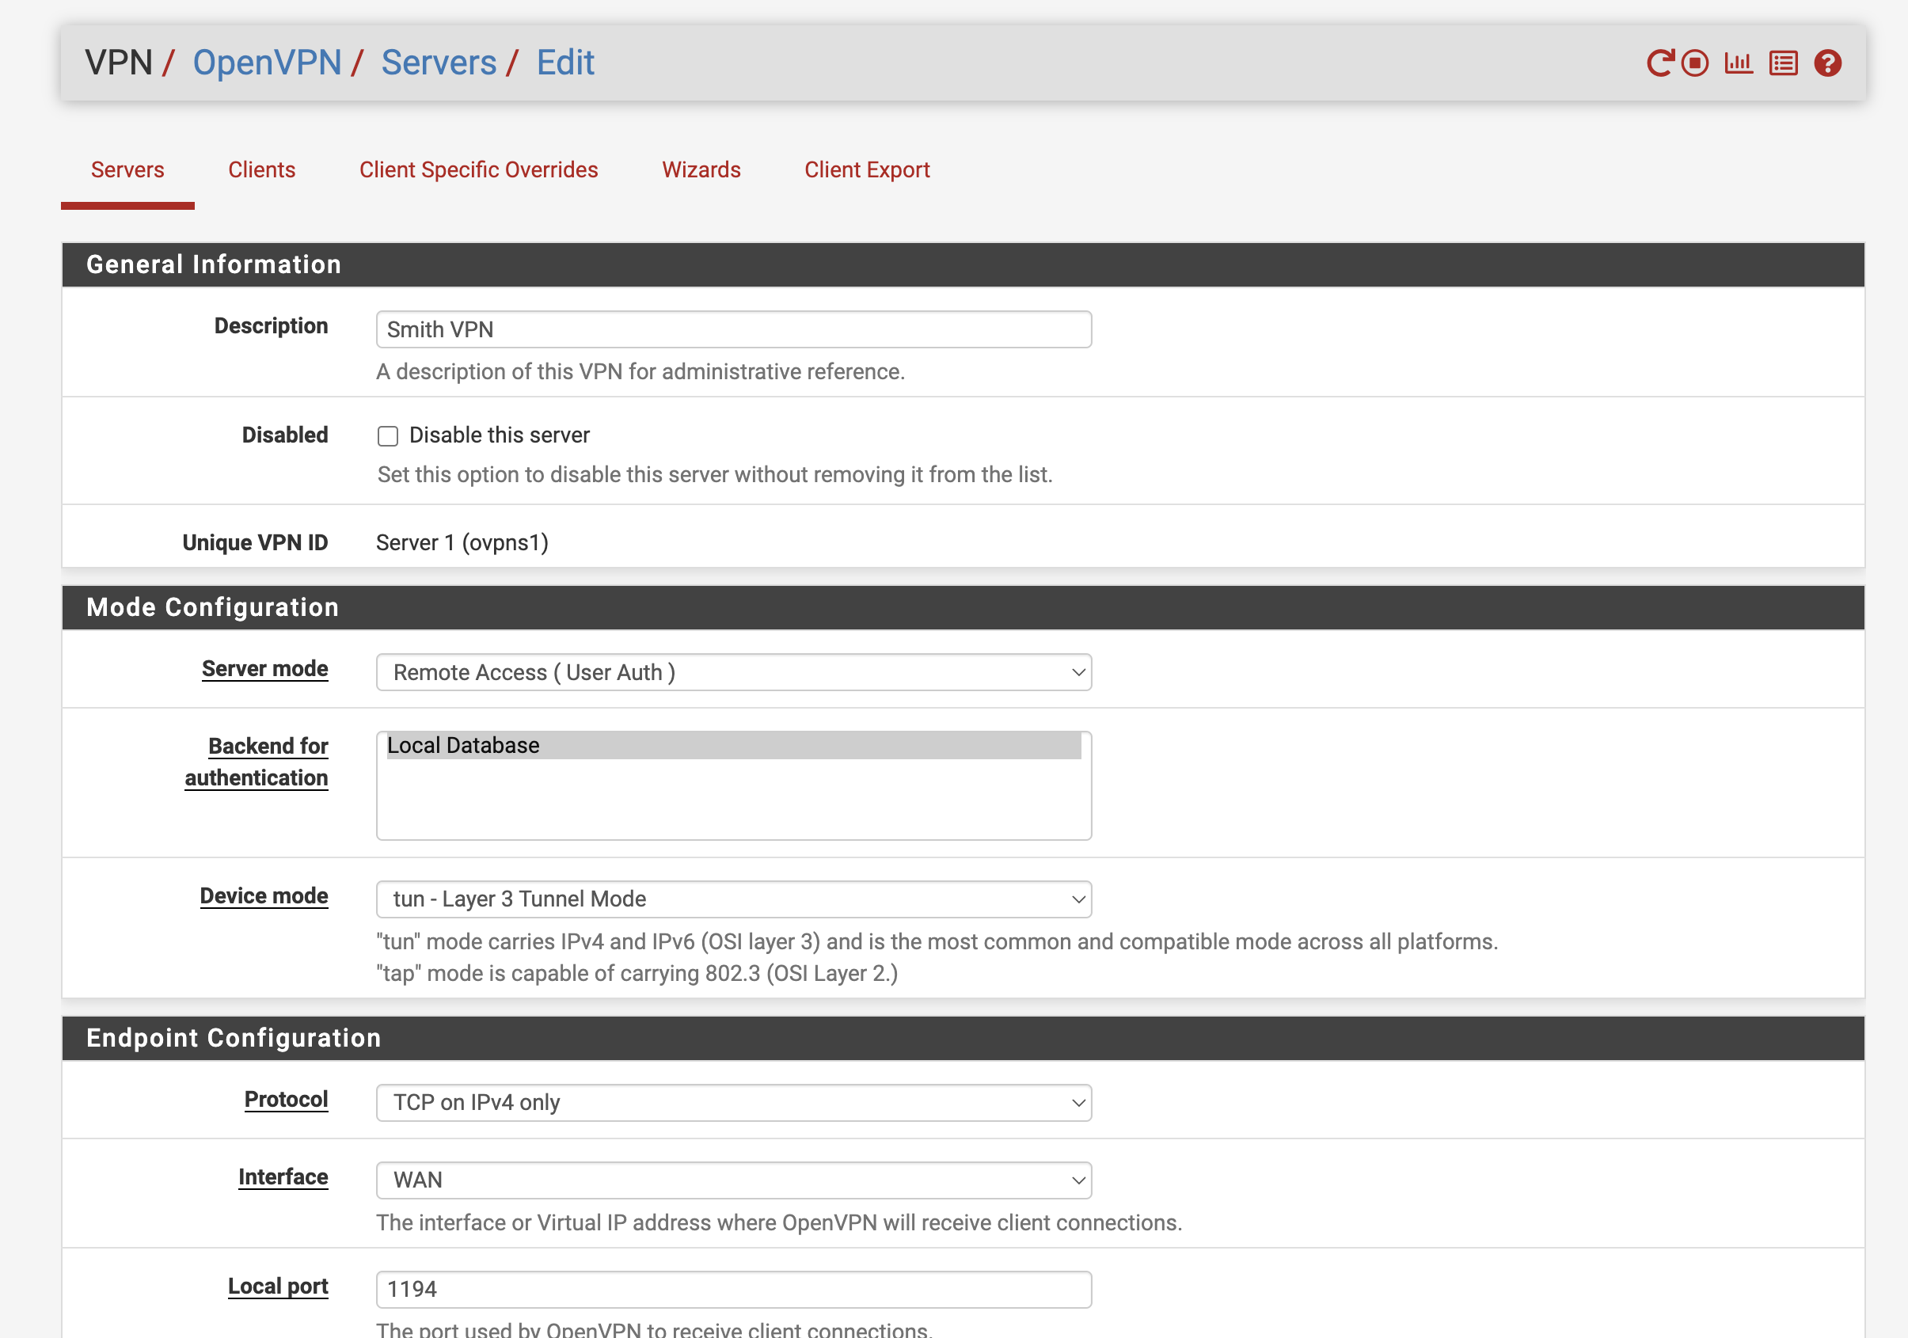Click the Edit breadcrumb link
The image size is (1908, 1338).
[x=565, y=63]
